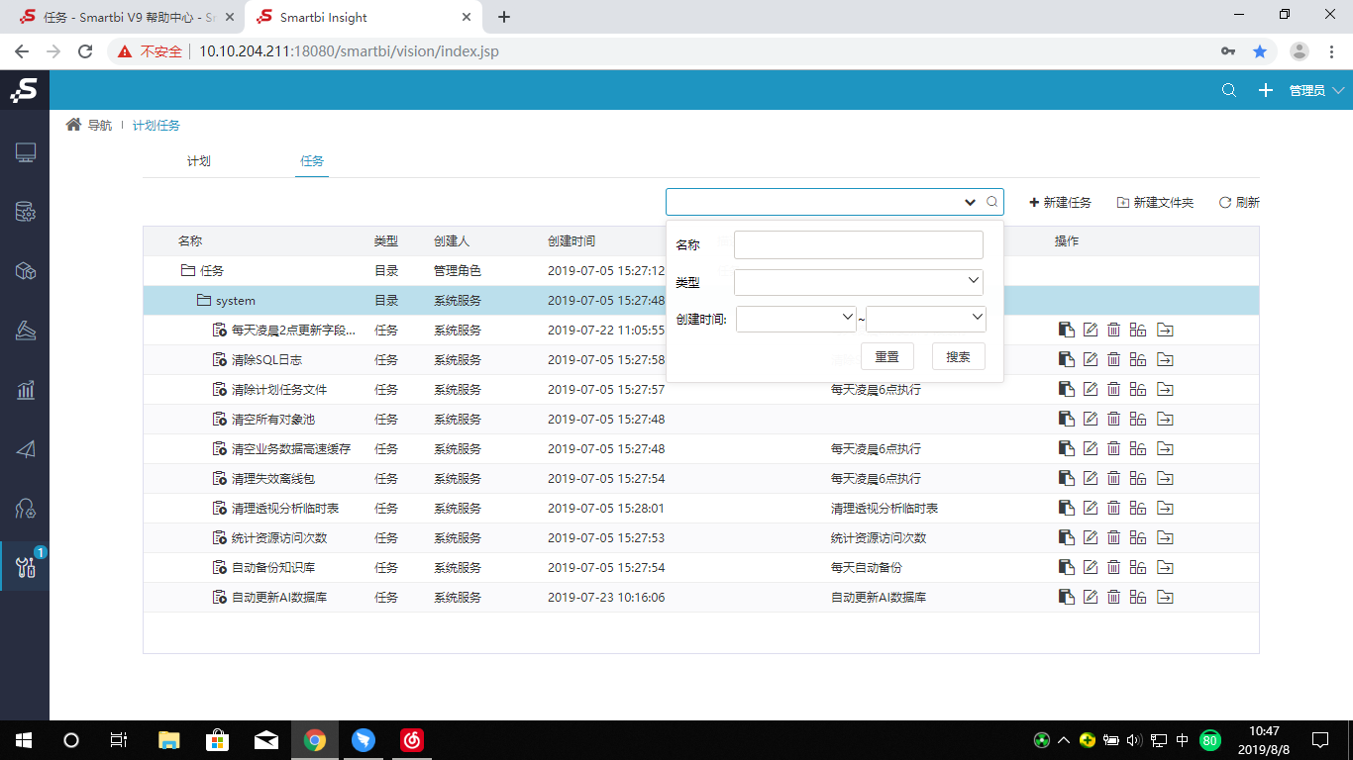Image resolution: width=1353 pixels, height=760 pixels.
Task: Click the home navigation icon
Action: 73,125
